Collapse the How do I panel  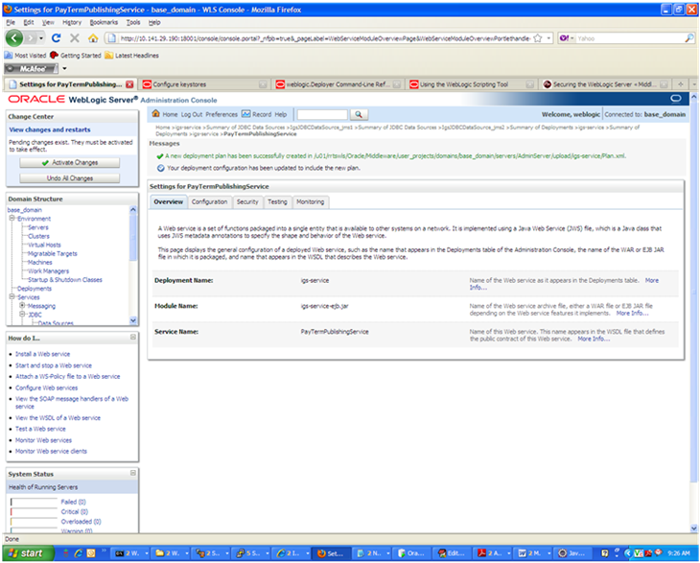point(133,337)
